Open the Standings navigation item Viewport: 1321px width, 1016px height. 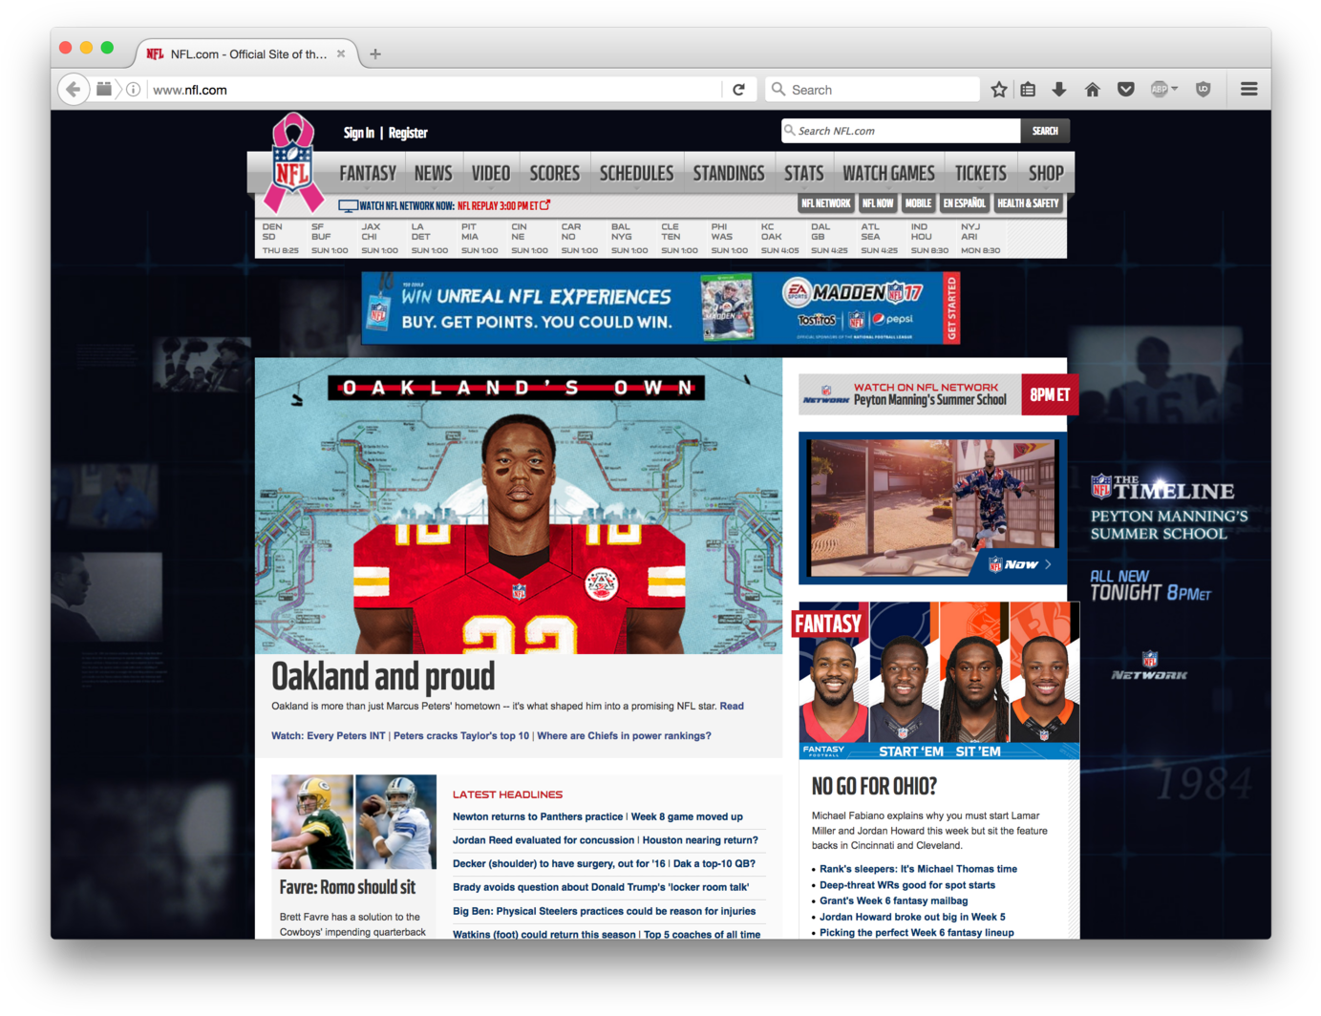click(x=729, y=174)
